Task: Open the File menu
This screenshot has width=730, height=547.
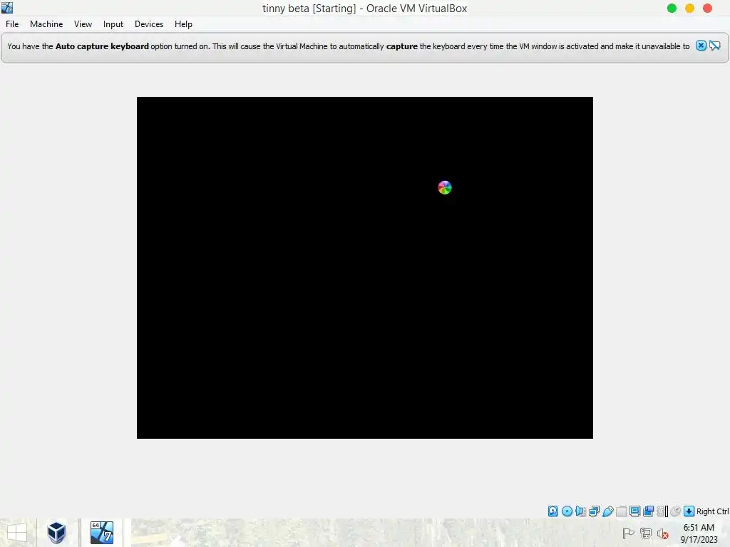Action: click(x=12, y=24)
